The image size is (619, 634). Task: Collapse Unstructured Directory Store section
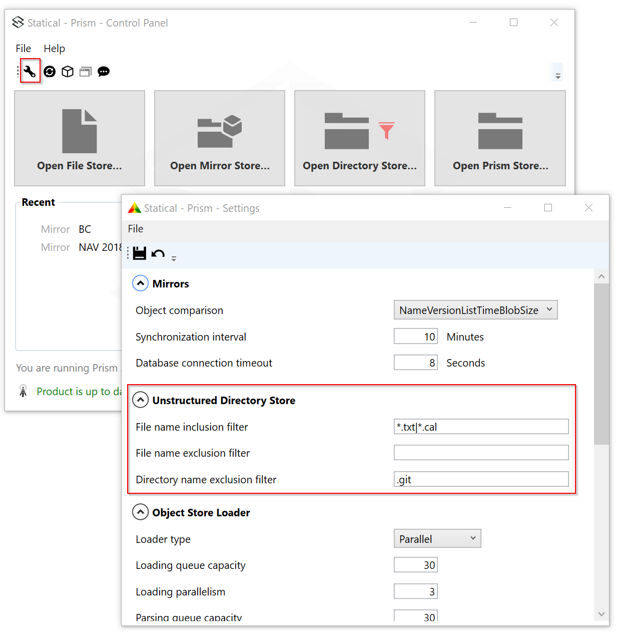click(141, 400)
